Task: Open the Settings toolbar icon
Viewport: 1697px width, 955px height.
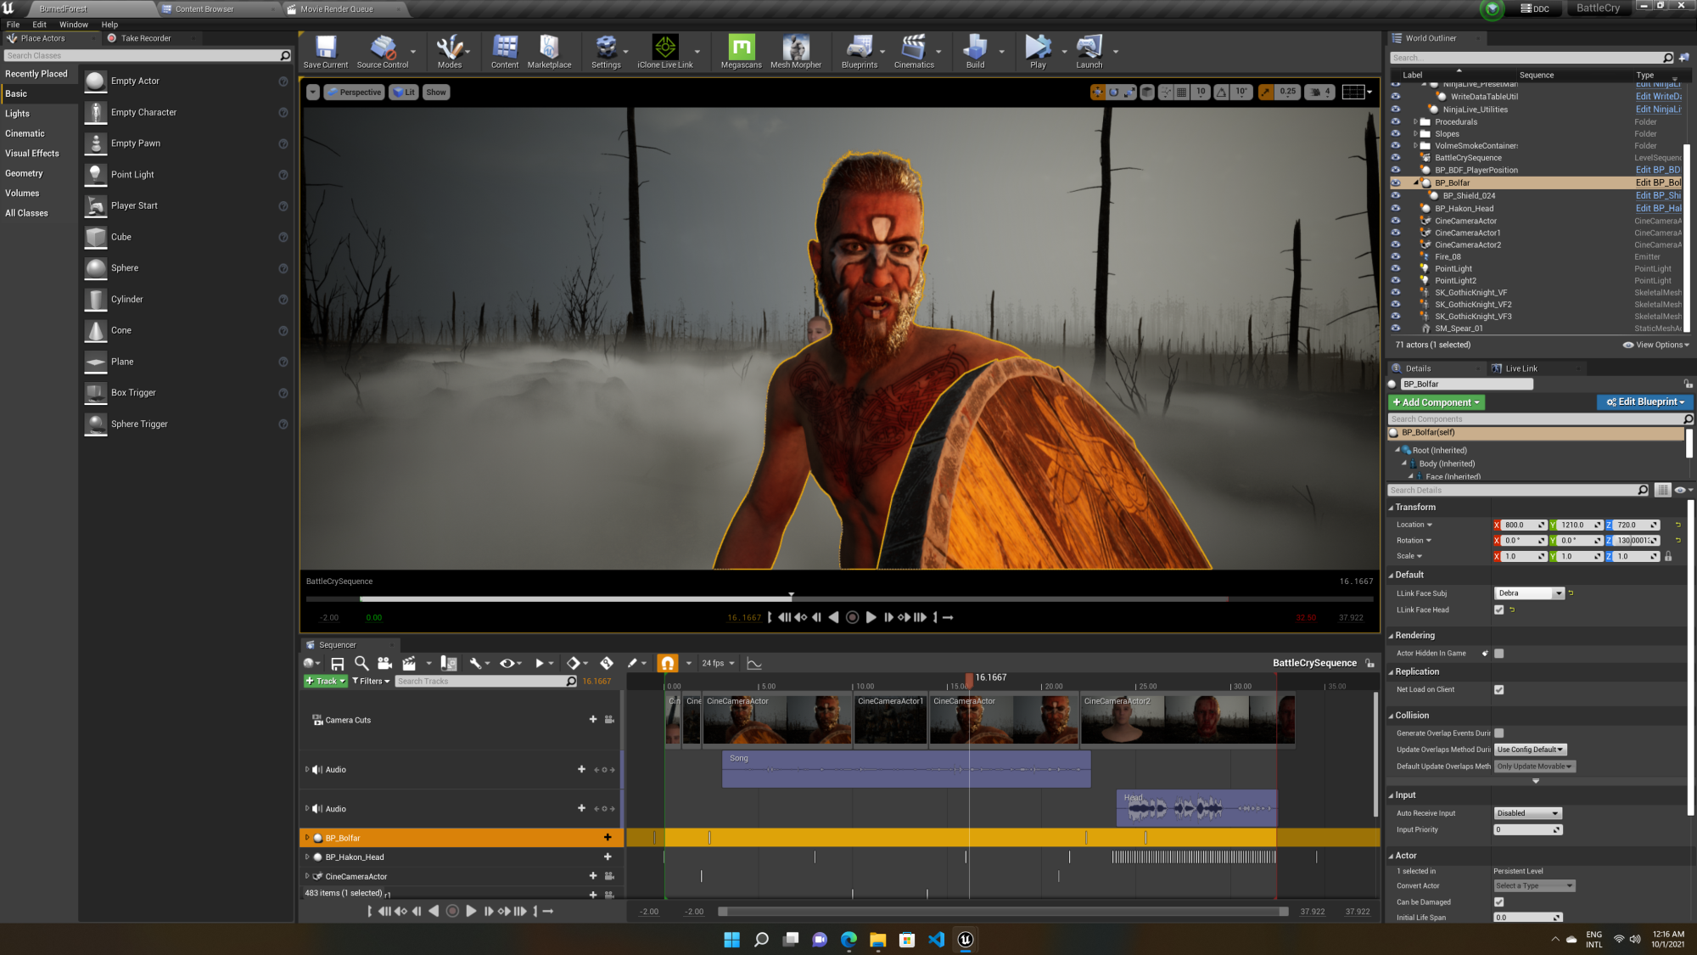Action: point(606,51)
